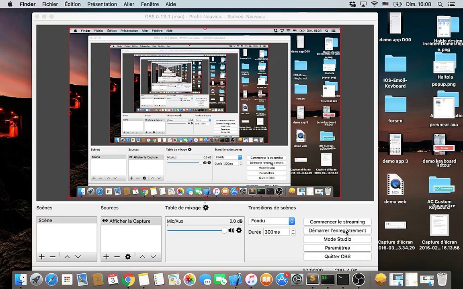Open source properties gear in the Sources panel
463x289 pixels.
click(128, 257)
